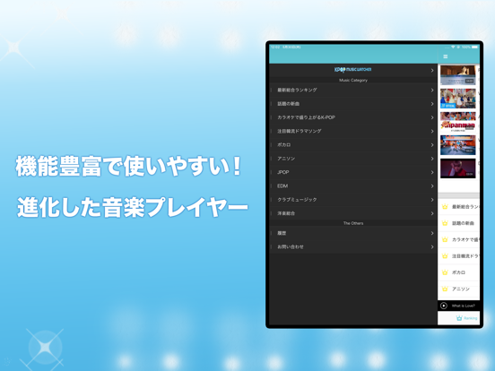Click the chevron on the 履歴 row

[x=432, y=233]
